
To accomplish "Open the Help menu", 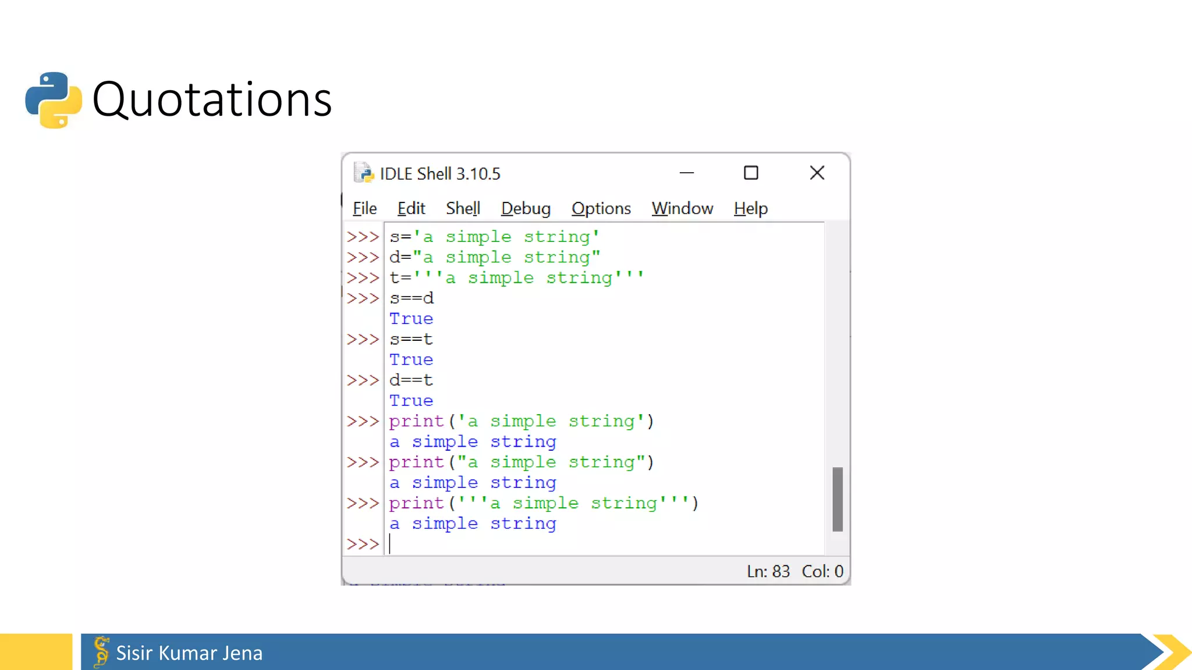I will pyautogui.click(x=750, y=208).
